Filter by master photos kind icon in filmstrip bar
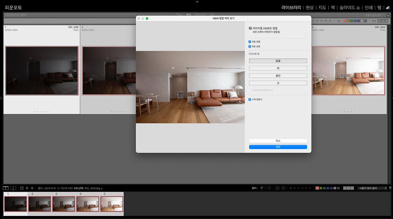Image resolution: width=393 pixels, height=219 pixels. [x=345, y=188]
